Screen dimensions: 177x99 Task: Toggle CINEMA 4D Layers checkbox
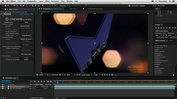click(20, 43)
